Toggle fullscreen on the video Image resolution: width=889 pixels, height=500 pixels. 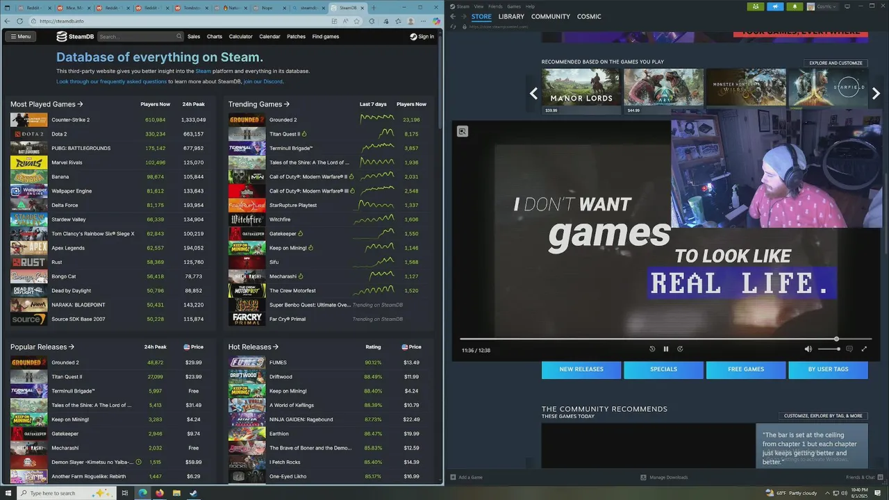(x=864, y=349)
